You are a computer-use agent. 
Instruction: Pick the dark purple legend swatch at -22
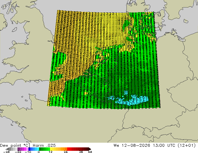coord(18,149)
